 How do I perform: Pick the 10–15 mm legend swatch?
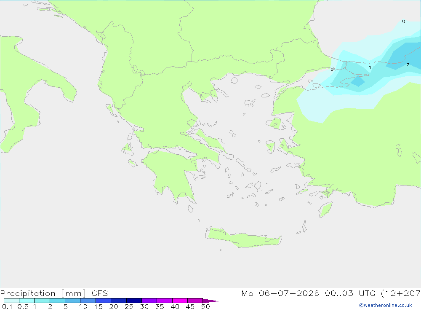[88, 301]
